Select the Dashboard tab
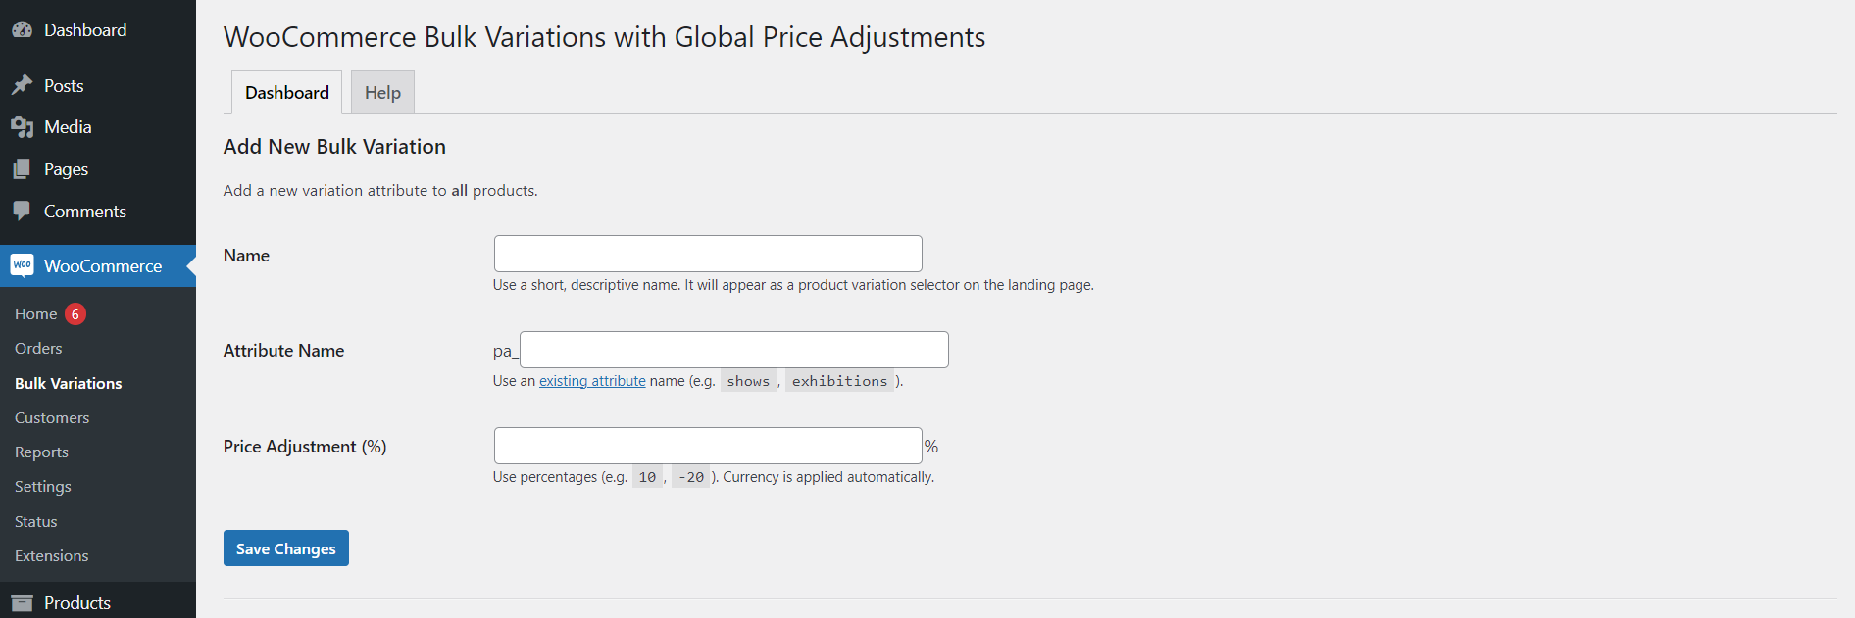1855x618 pixels. click(286, 92)
